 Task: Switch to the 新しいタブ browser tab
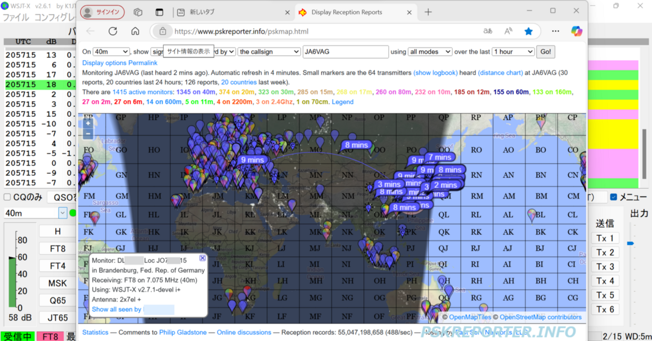click(233, 12)
